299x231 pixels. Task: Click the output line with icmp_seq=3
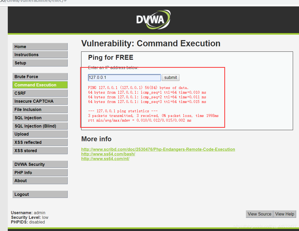[147, 102]
